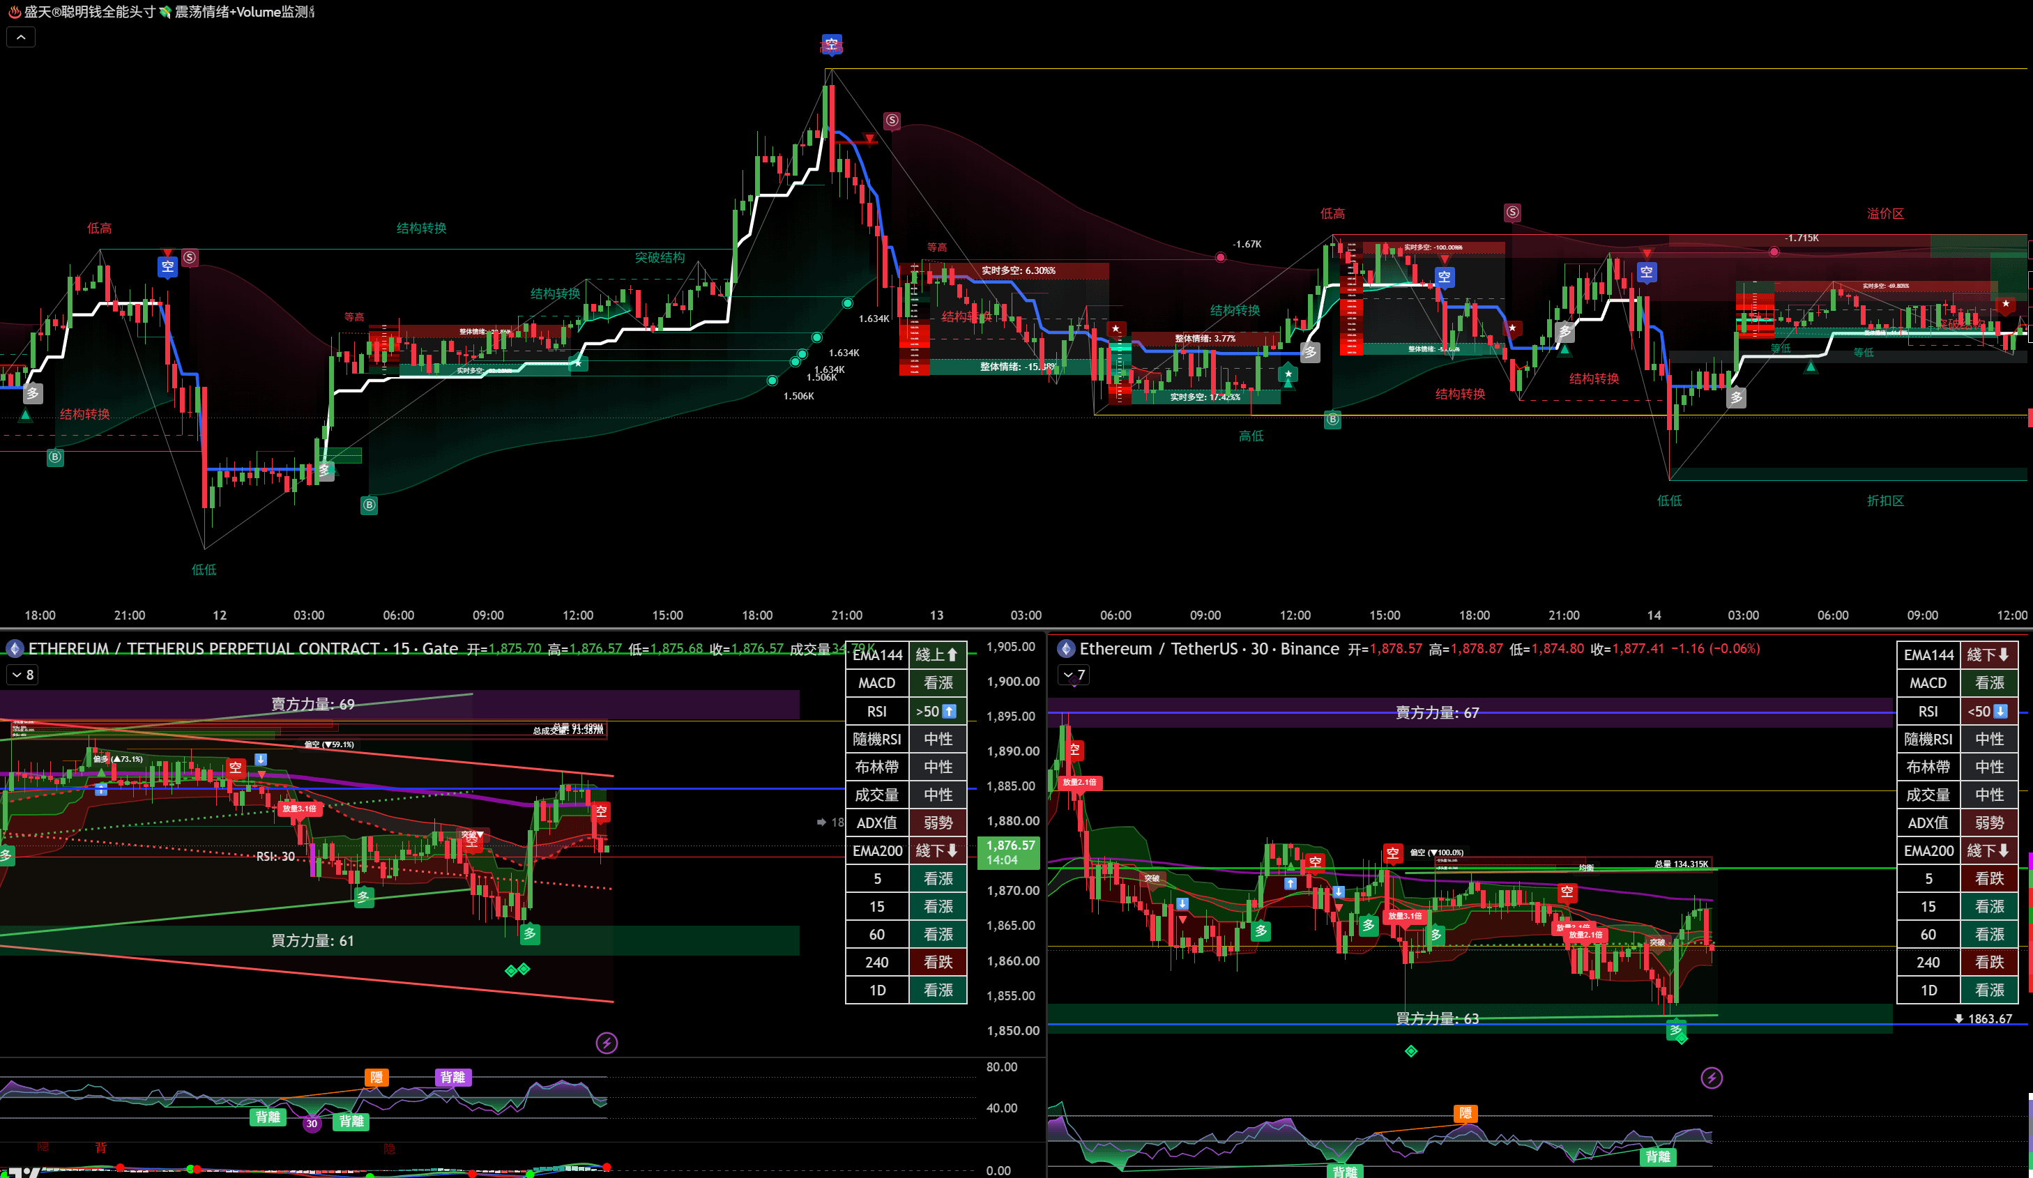Click the purple 背離 label in Gate oscillator
Viewport: 2033px width, 1178px height.
click(x=452, y=1077)
